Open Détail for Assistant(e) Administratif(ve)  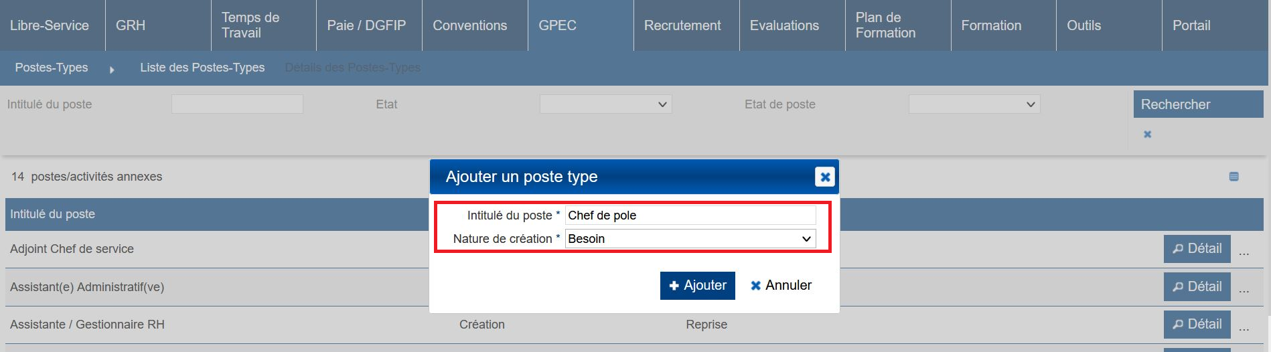(1197, 287)
